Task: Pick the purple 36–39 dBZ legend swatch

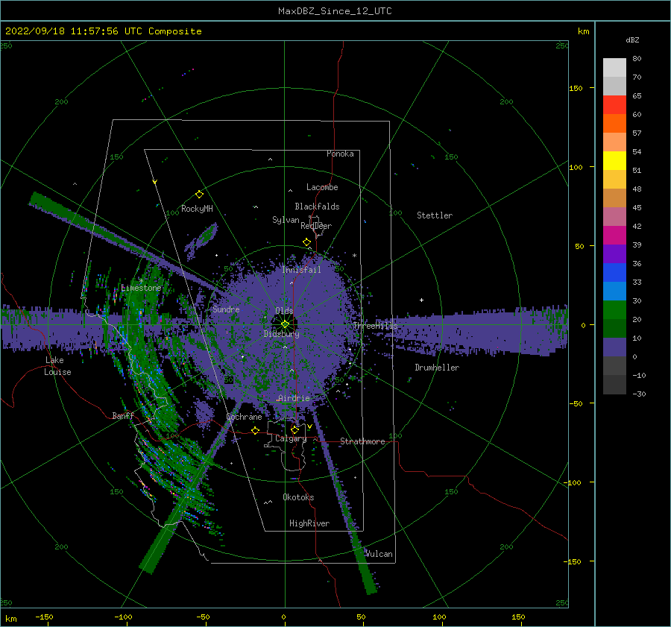Action: tap(614, 254)
